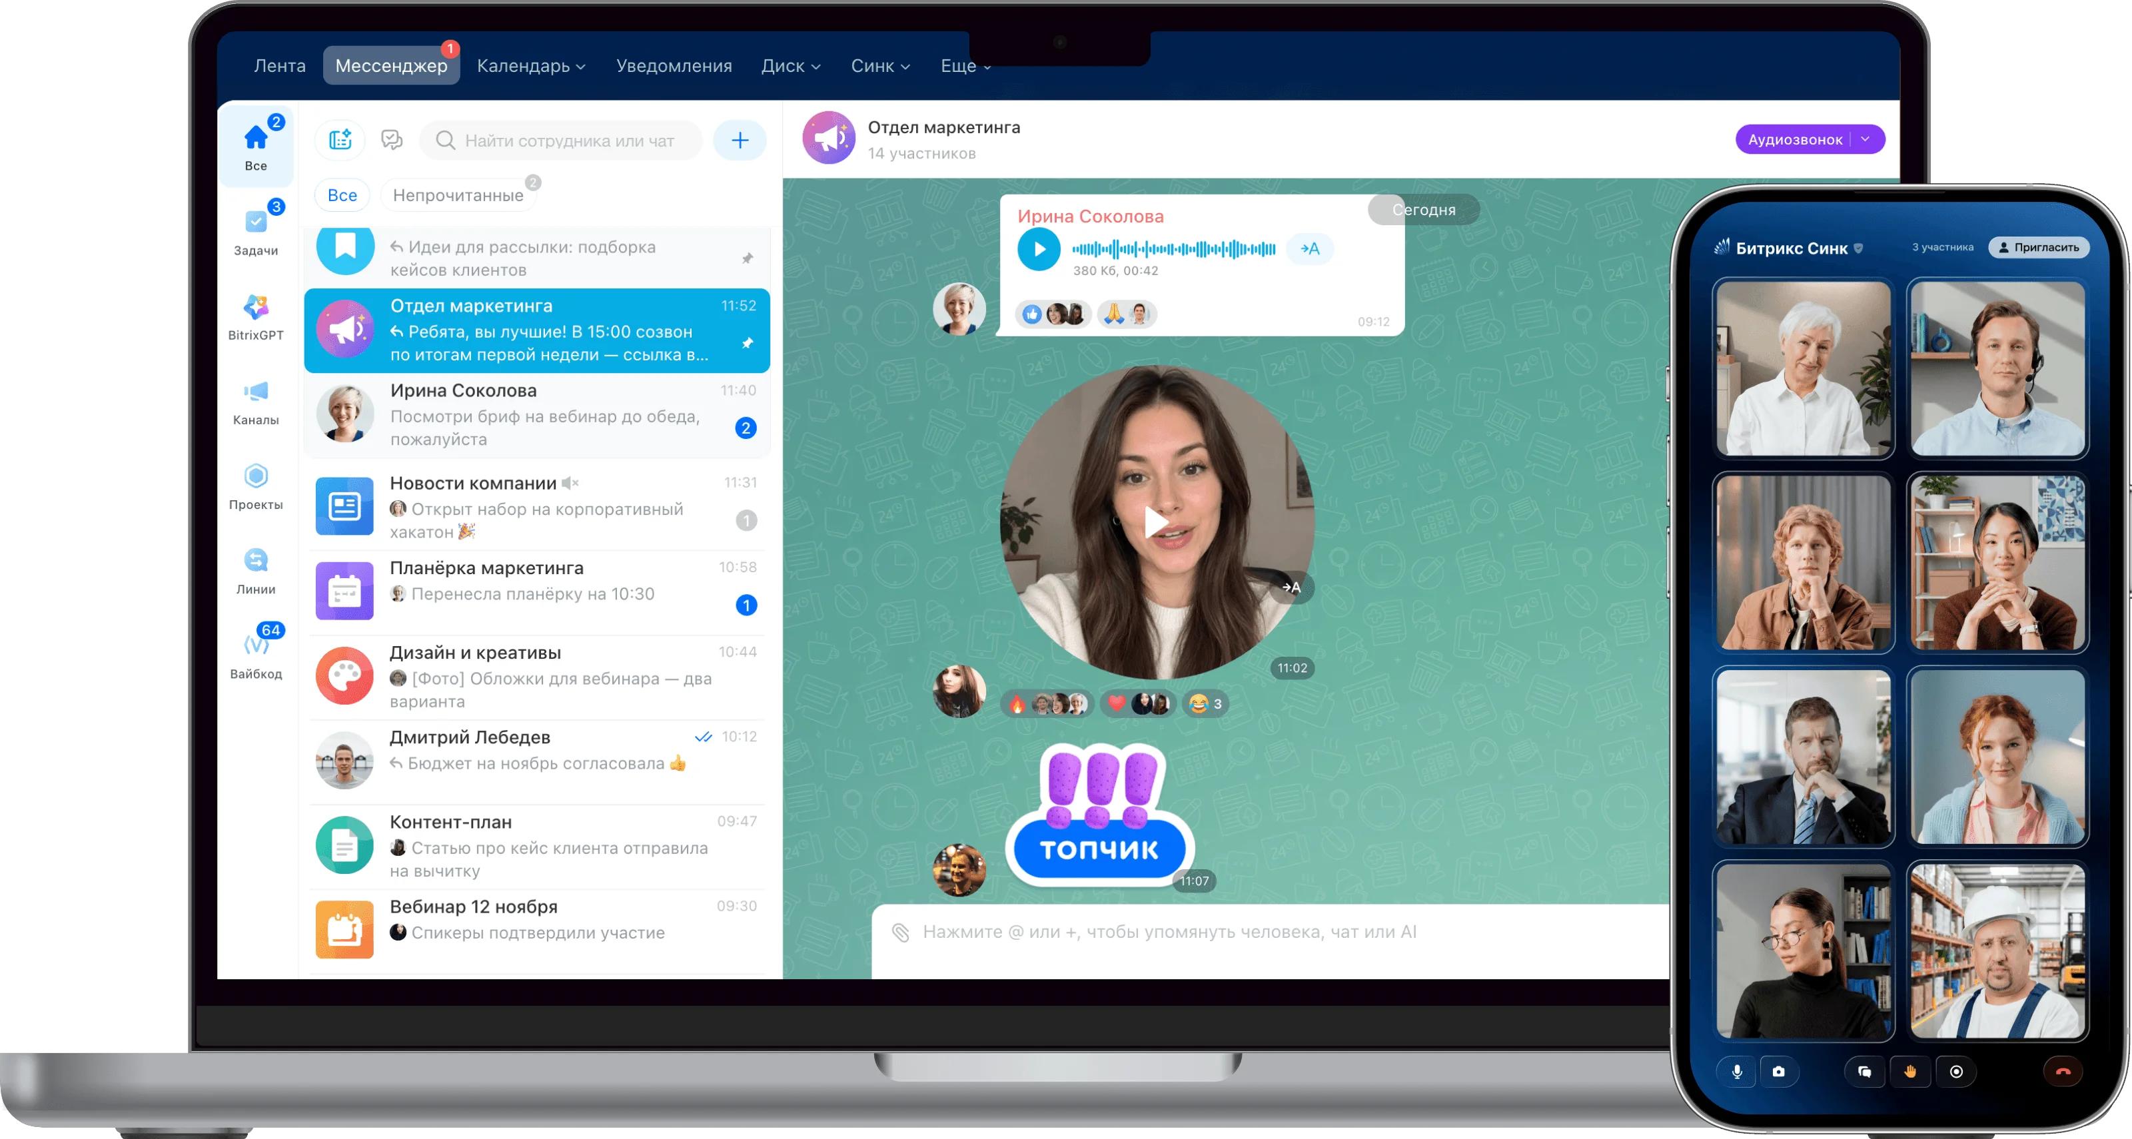Start an Аудиозвонок call
The image size is (2132, 1139).
(1794, 139)
